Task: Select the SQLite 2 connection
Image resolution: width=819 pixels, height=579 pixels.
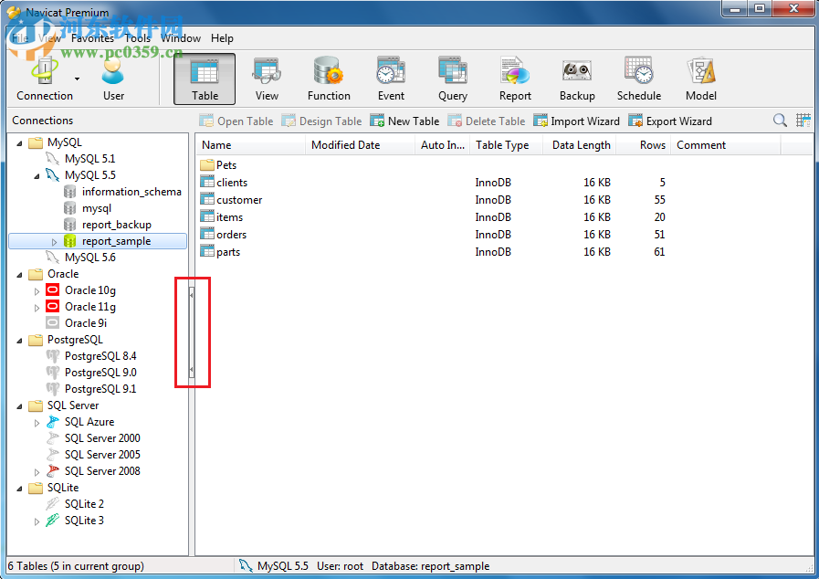Action: point(84,504)
